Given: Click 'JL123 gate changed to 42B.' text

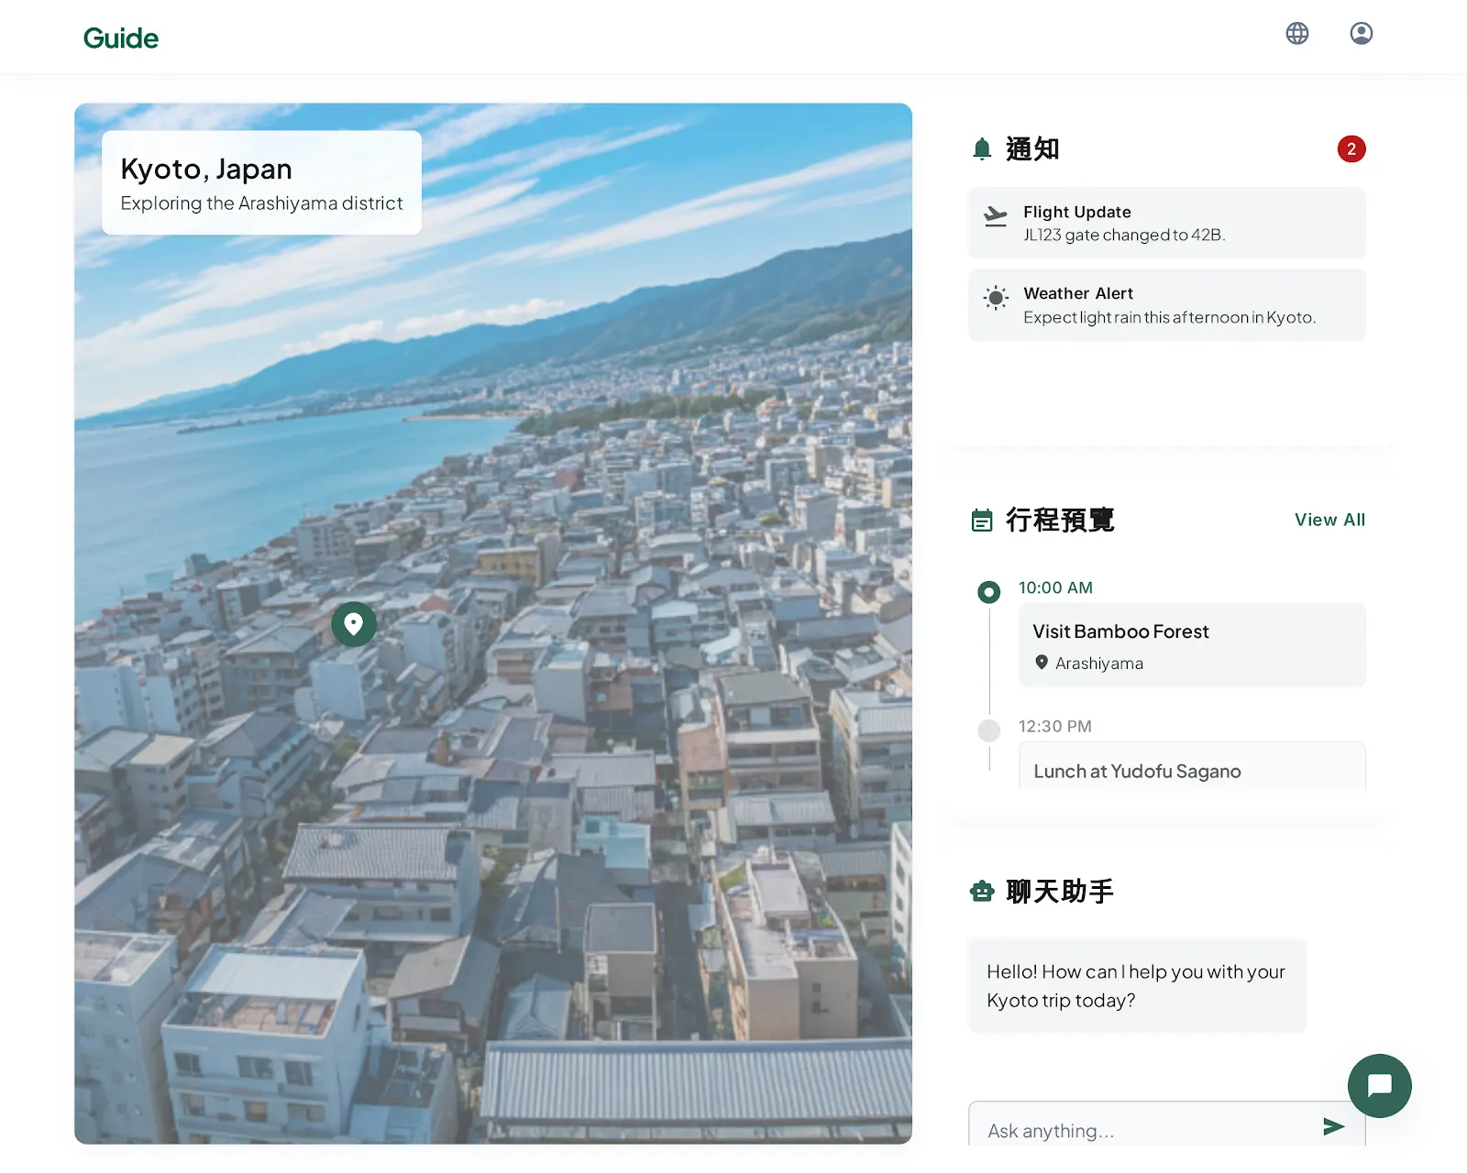Looking at the screenshot, I should click(x=1124, y=235).
